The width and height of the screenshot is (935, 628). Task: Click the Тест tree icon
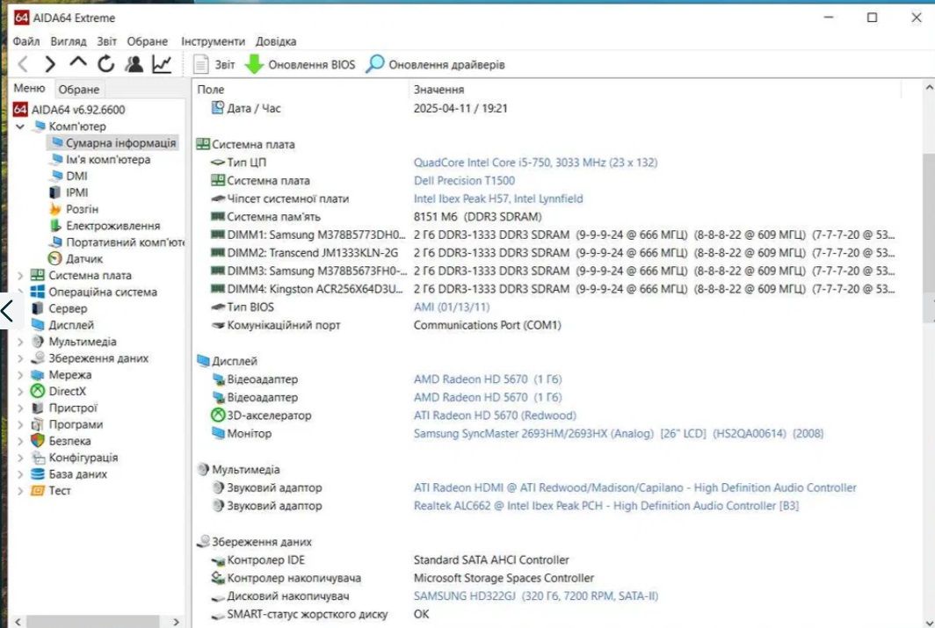pos(38,491)
